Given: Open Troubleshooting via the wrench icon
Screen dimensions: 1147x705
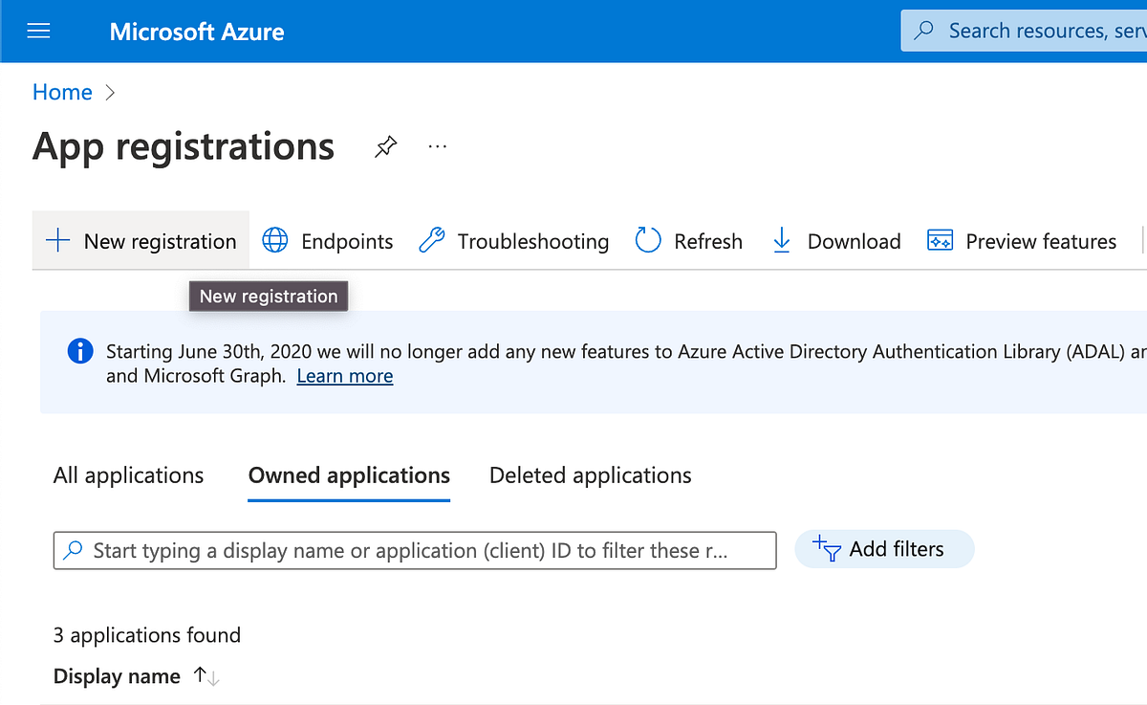Looking at the screenshot, I should [432, 241].
